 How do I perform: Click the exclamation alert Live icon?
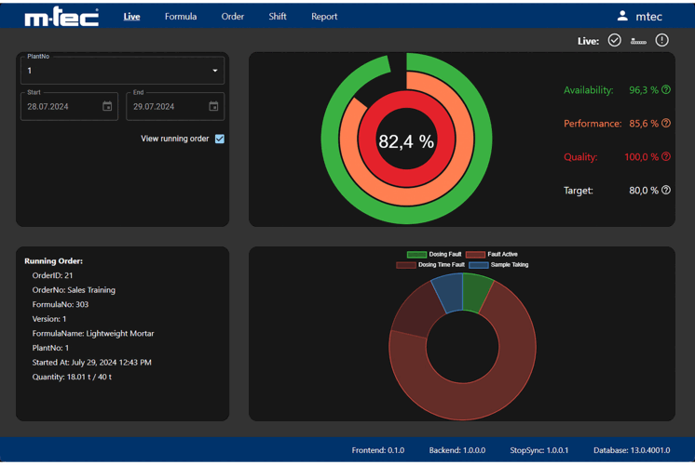pyautogui.click(x=662, y=40)
